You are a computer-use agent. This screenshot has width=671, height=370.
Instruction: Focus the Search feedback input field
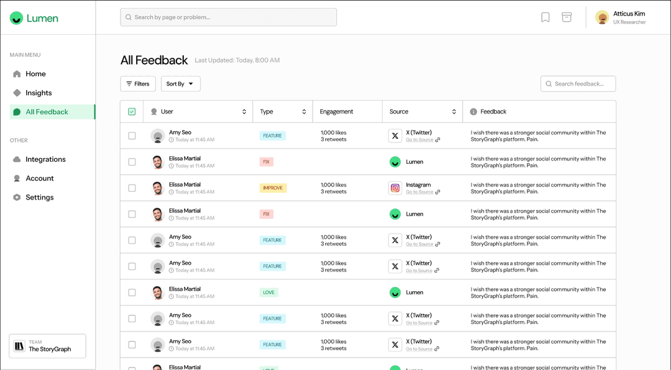click(582, 84)
